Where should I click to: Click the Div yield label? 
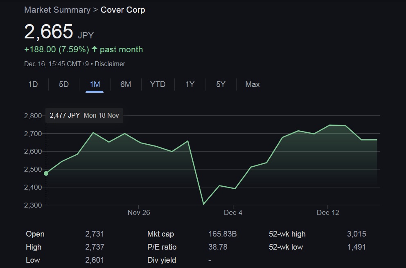tap(162, 260)
